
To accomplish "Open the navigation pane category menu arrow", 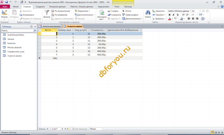I will (x=32, y=26).
